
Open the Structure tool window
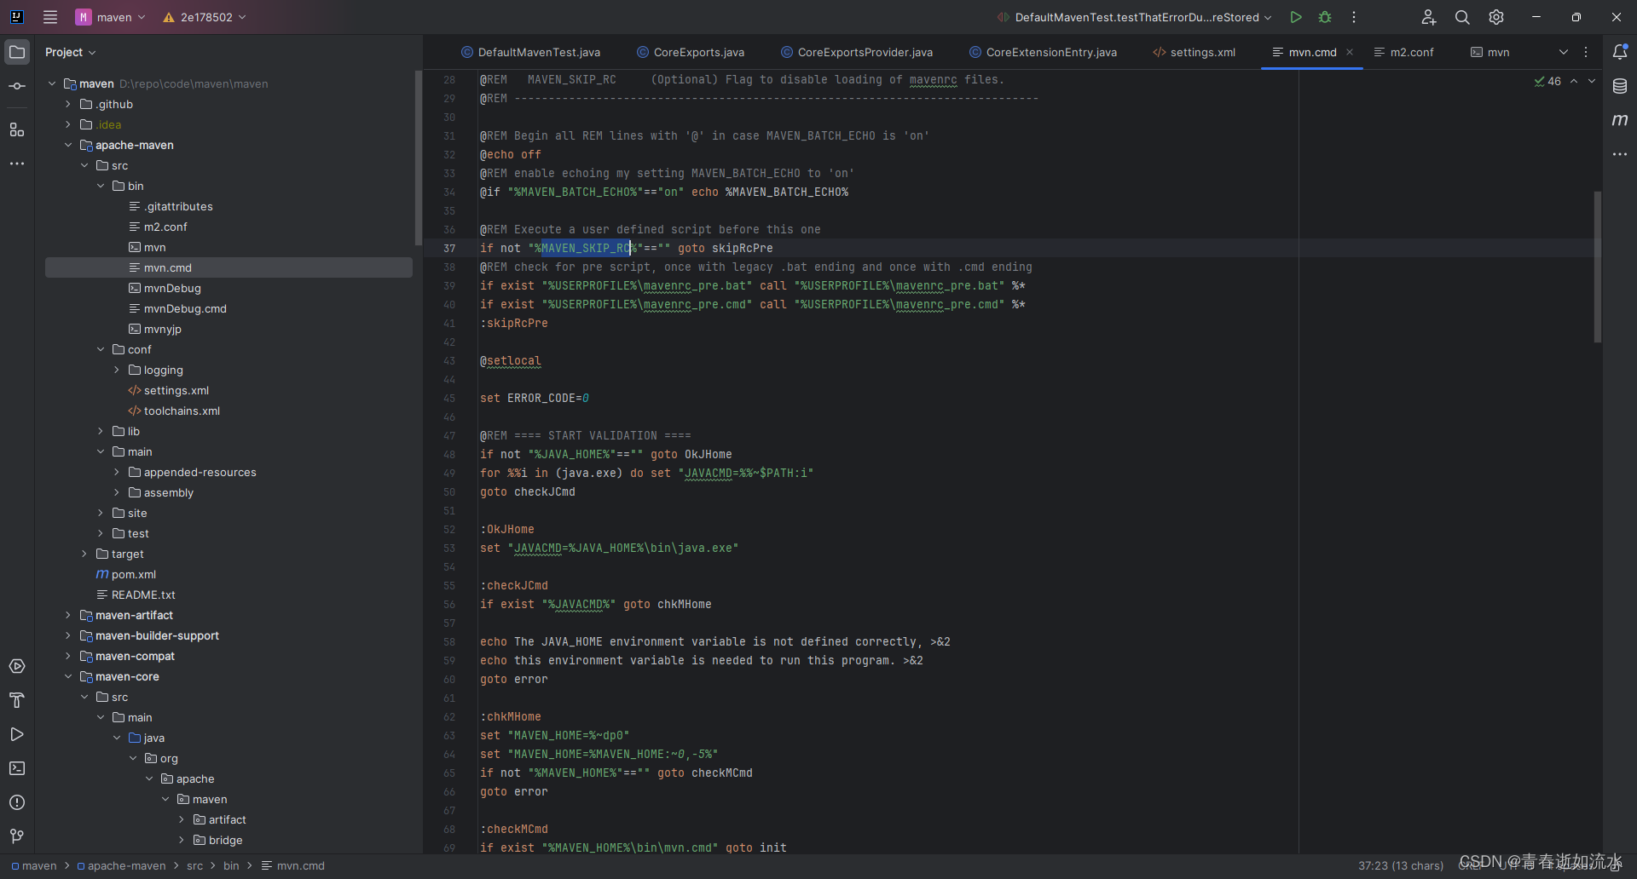point(17,129)
